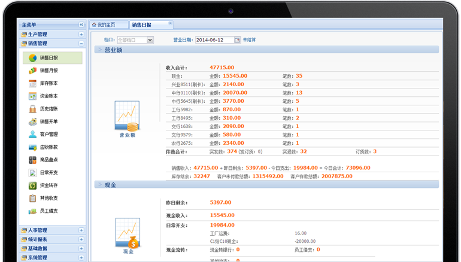Click C1给C10现金 value -20000.00
This screenshot has width=461, height=262.
305,242
